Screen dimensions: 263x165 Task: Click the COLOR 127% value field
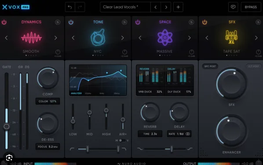point(47,101)
